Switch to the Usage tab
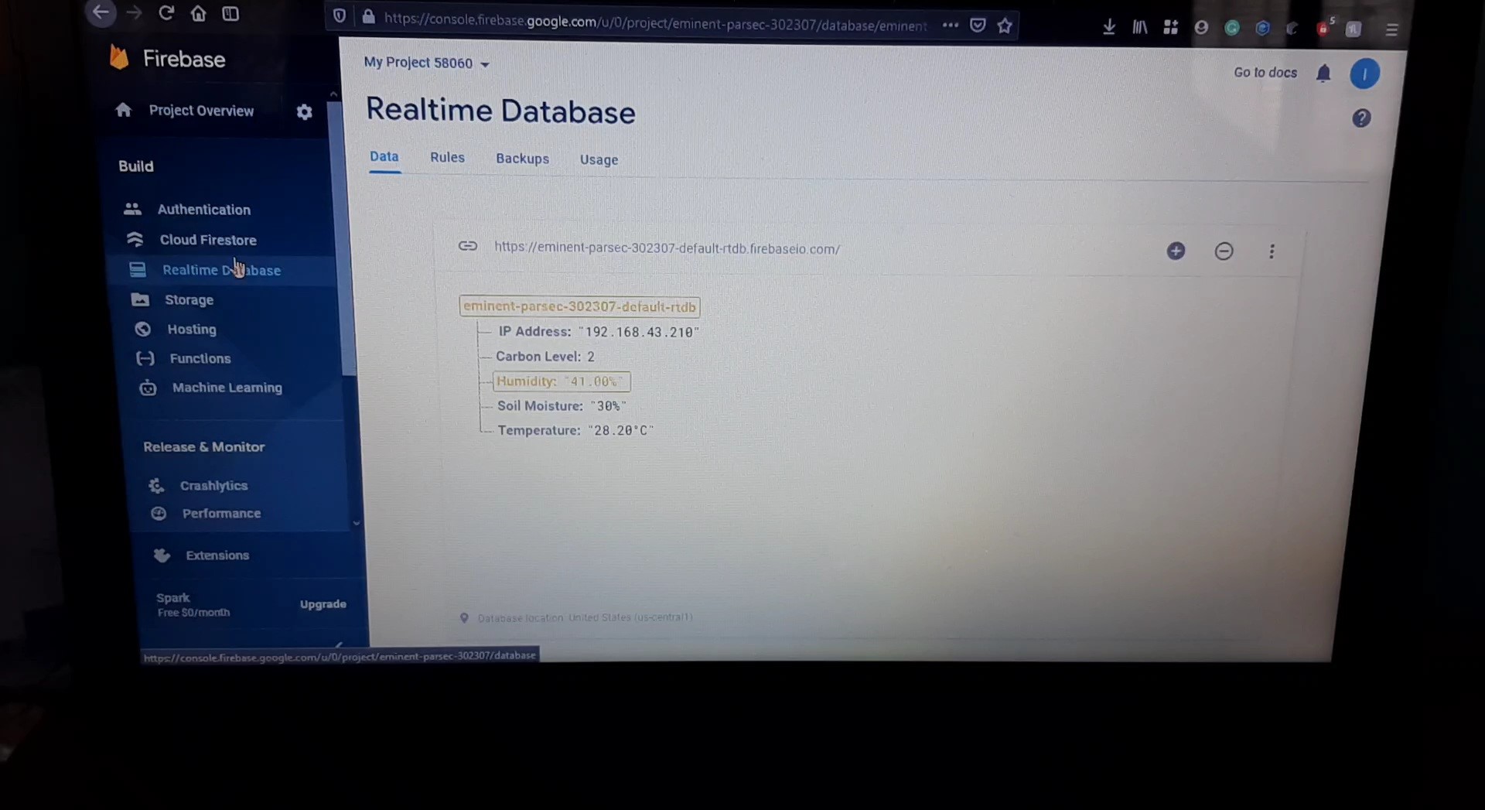Image resolution: width=1485 pixels, height=810 pixels. coord(599,159)
